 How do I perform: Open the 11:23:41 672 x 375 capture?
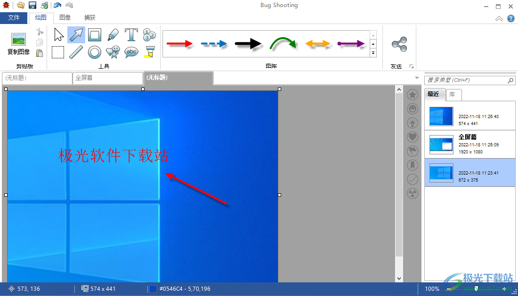point(470,173)
